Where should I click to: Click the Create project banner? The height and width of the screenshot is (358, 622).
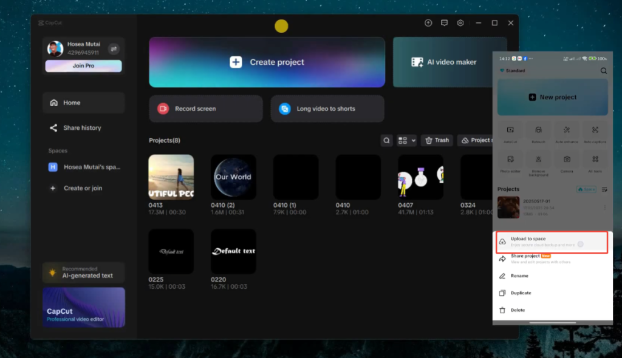pyautogui.click(x=267, y=62)
